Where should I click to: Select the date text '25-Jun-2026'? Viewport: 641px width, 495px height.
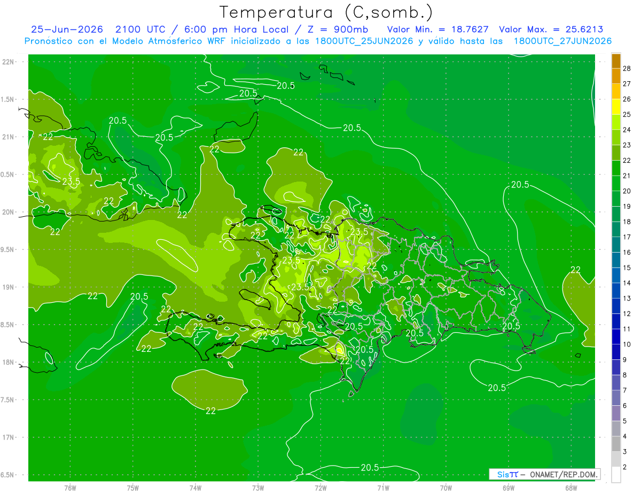click(67, 29)
